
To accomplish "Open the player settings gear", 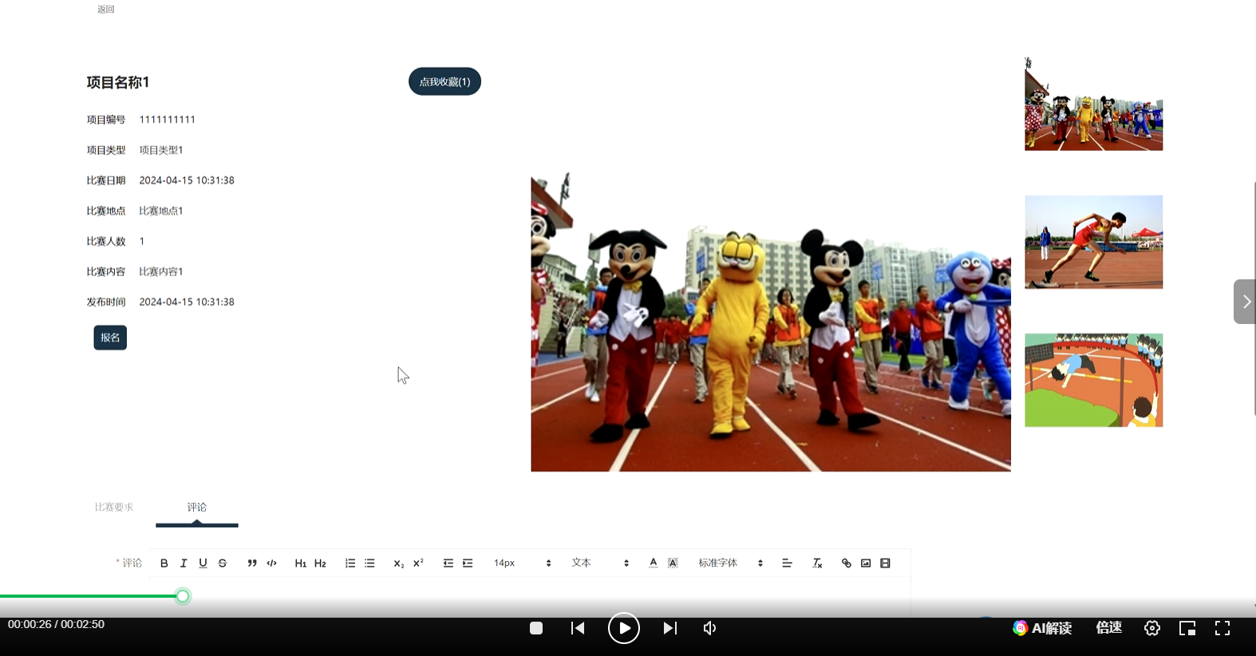I will 1152,628.
